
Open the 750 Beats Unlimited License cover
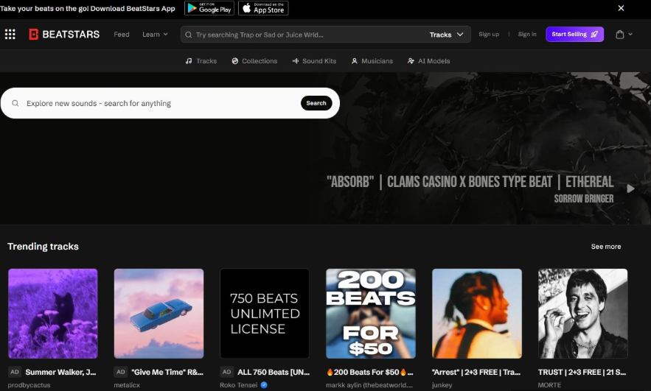[265, 314]
